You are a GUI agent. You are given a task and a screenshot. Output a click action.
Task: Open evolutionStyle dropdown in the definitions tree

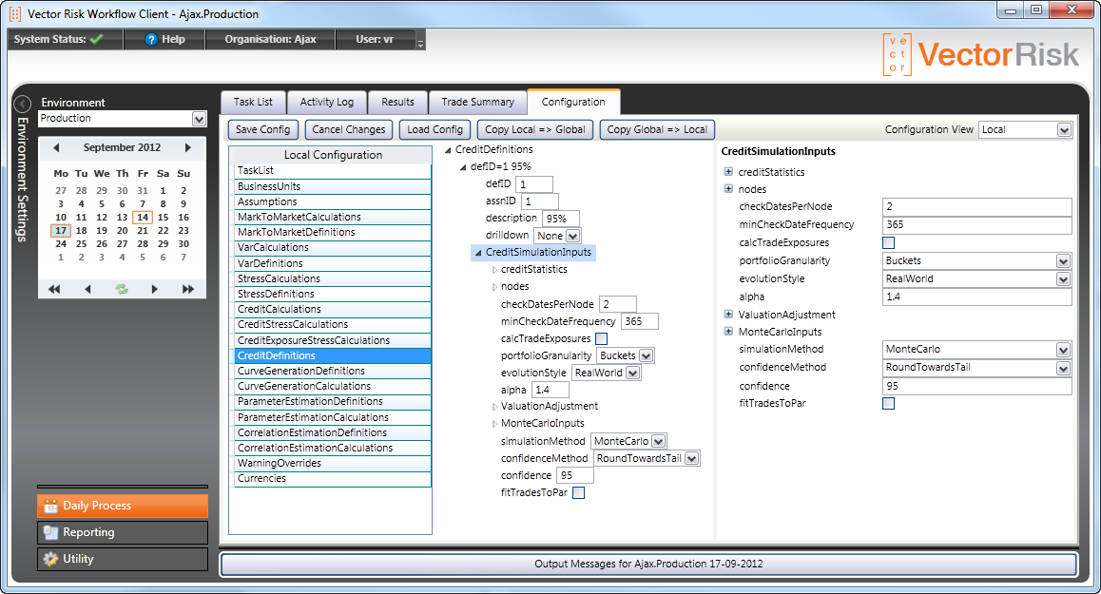[632, 373]
